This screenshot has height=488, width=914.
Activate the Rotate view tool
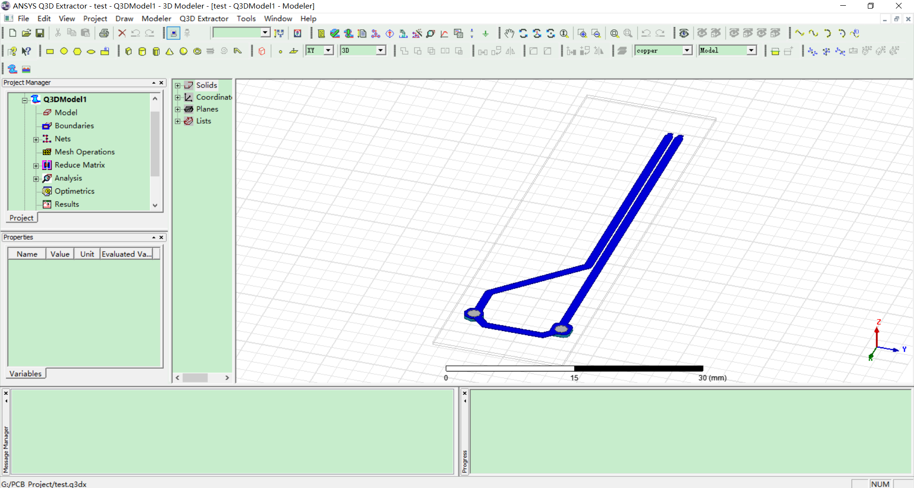[523, 33]
